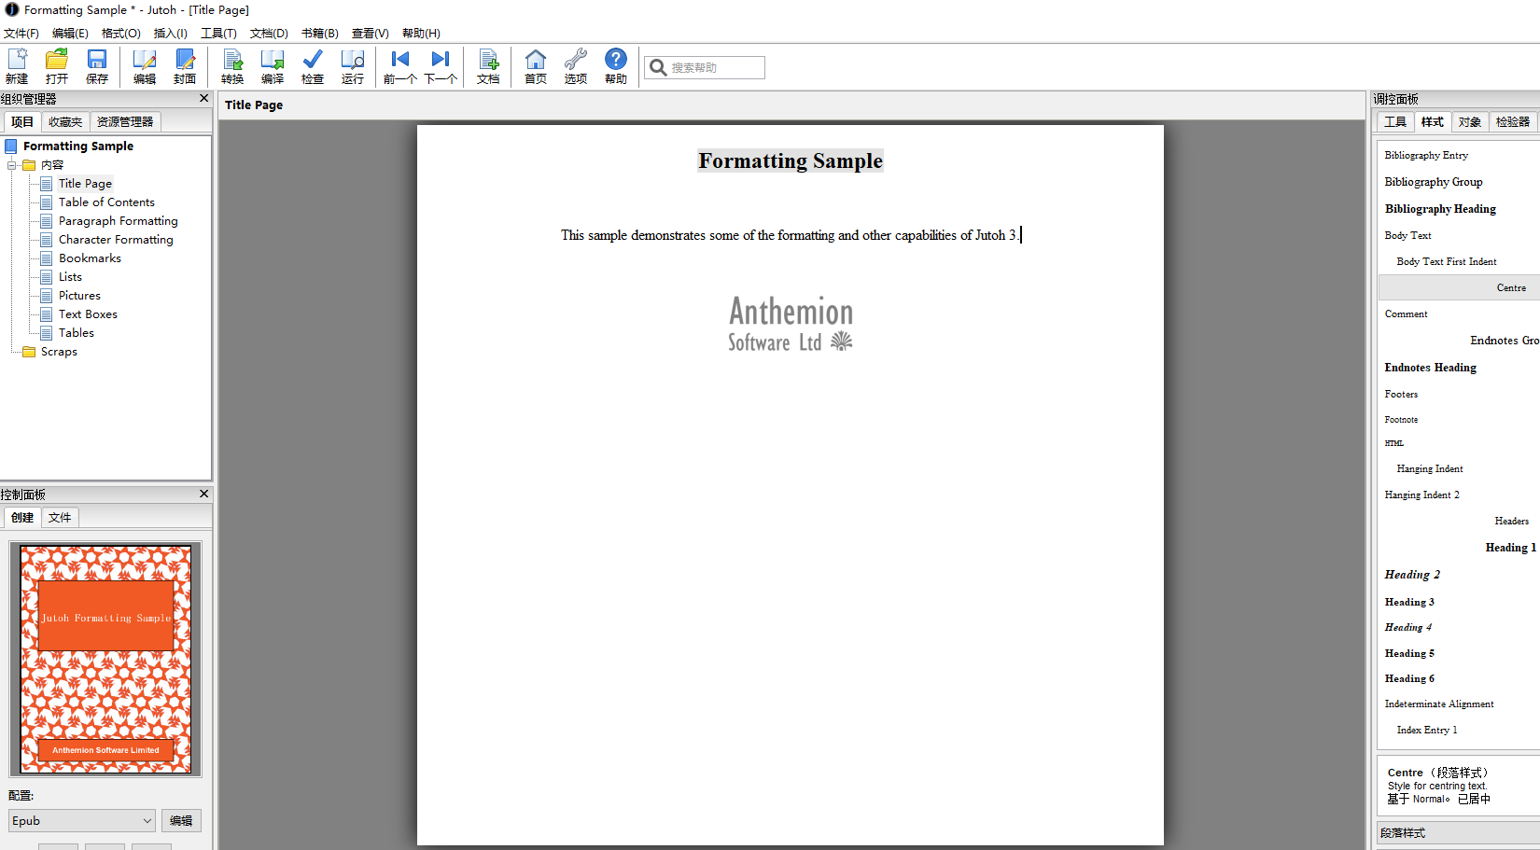Screen dimensions: 1540x850
Task: Click the 编辑 (Edit) toolbar icon
Action: (145, 66)
